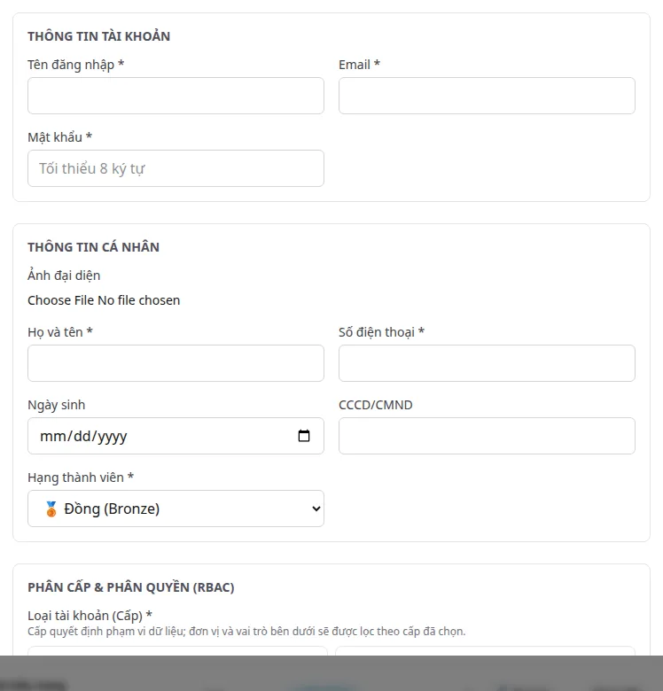The height and width of the screenshot is (691, 663).
Task: Click the Tên đăng nhập input field
Action: coord(175,96)
